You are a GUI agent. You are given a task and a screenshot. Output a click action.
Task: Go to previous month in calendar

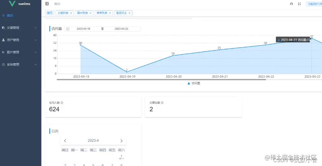tap(65, 140)
